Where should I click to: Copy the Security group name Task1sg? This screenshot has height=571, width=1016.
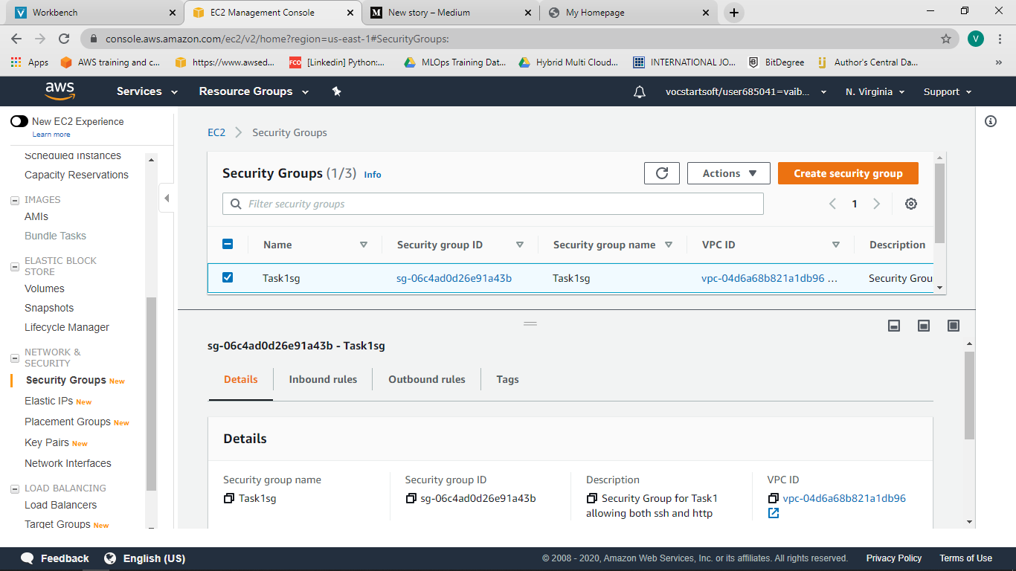[x=229, y=498]
